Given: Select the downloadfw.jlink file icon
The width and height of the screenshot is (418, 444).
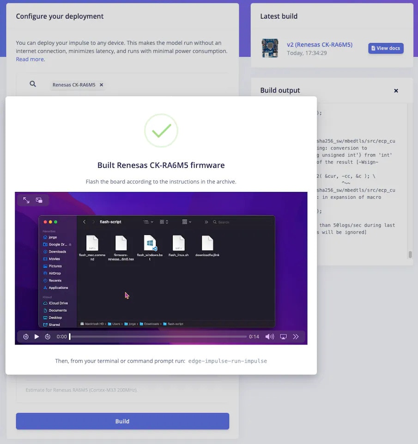Looking at the screenshot, I should pyautogui.click(x=207, y=243).
